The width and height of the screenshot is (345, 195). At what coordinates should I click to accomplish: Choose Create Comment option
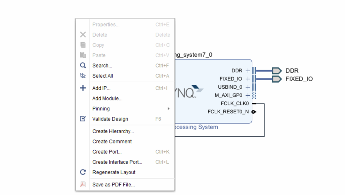(x=112, y=142)
